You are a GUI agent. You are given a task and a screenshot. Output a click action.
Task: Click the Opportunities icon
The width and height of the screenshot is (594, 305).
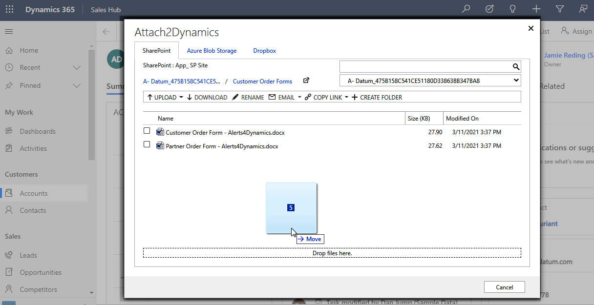coord(9,272)
